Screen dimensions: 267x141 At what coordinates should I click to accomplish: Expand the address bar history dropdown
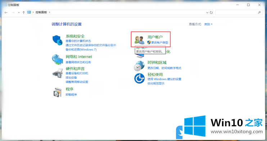(x=207, y=13)
